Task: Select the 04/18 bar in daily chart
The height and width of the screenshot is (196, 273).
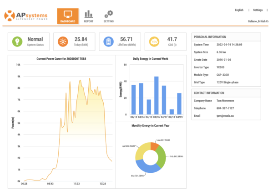Action: click(172, 112)
